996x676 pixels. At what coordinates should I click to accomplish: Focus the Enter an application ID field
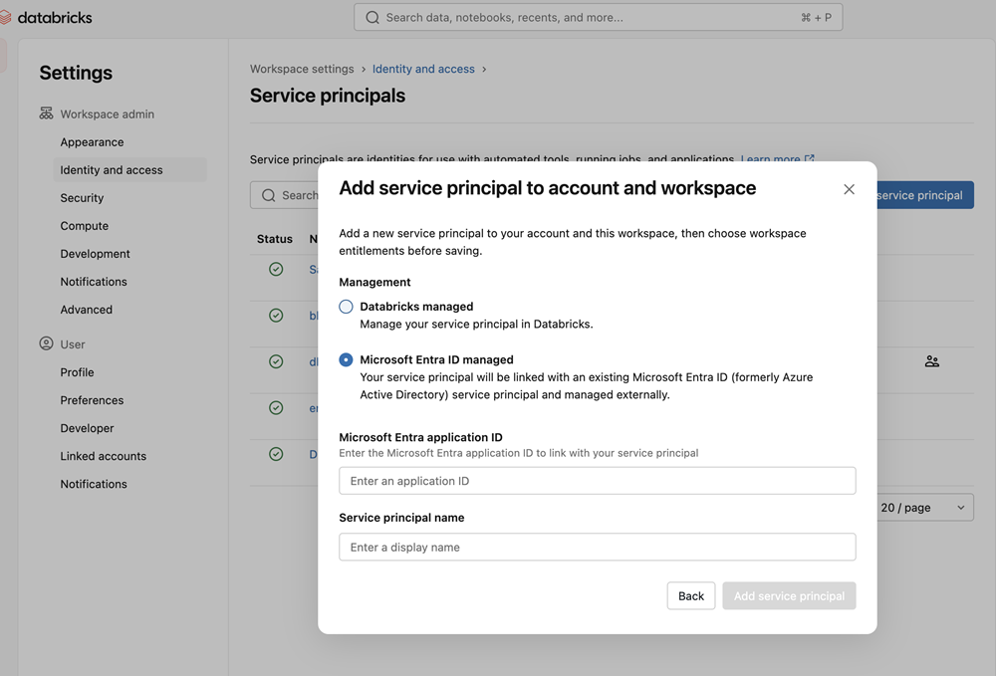597,481
